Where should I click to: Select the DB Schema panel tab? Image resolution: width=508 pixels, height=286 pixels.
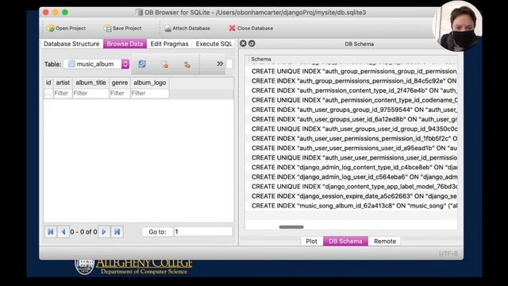point(345,242)
